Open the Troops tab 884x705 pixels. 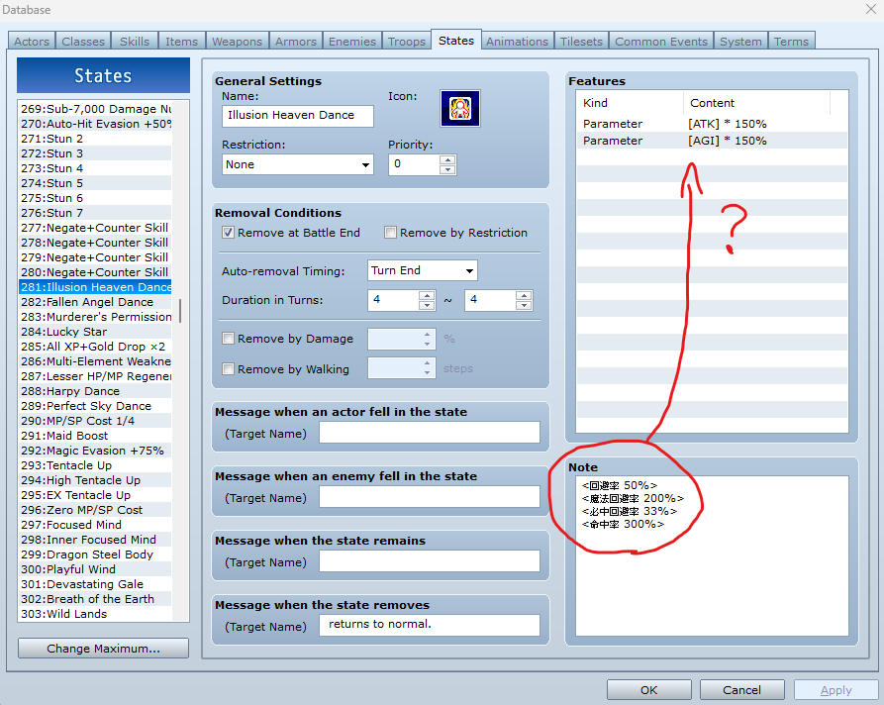pyautogui.click(x=407, y=42)
